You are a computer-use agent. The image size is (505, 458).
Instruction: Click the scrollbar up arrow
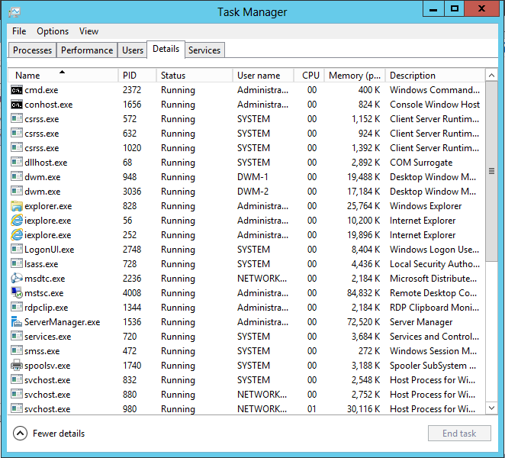[491, 76]
